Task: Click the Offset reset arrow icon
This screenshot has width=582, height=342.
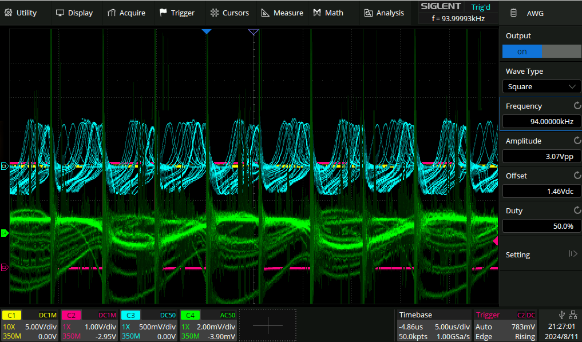Action: [x=577, y=176]
